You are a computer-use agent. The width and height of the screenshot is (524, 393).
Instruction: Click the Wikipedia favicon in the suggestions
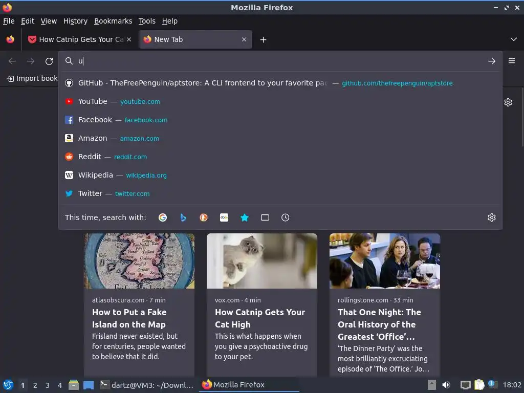[69, 175]
